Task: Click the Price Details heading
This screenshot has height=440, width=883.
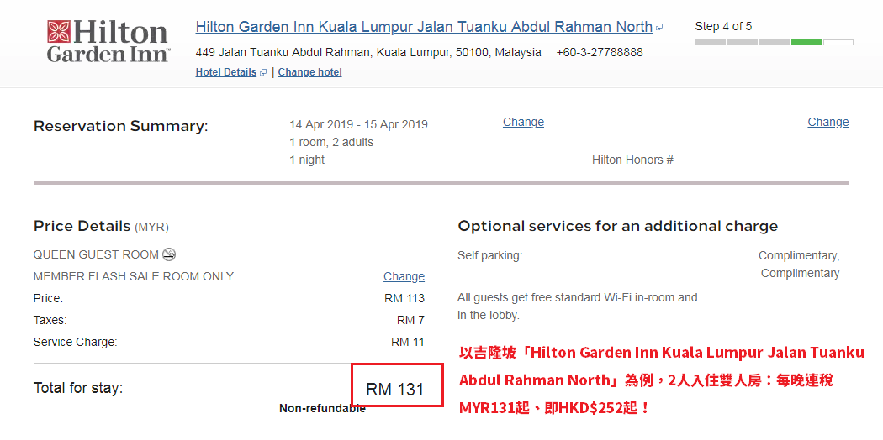Action: [x=102, y=227]
